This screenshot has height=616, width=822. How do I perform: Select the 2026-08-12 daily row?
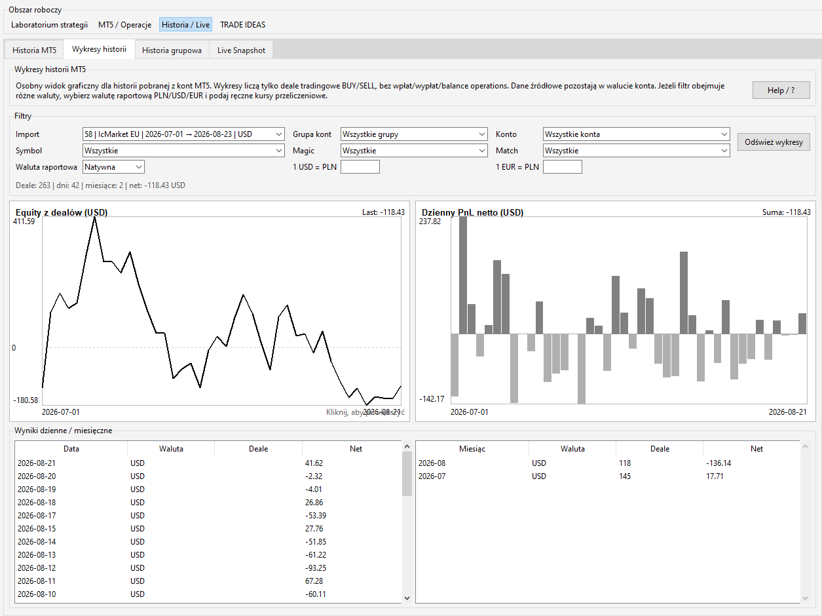point(208,568)
